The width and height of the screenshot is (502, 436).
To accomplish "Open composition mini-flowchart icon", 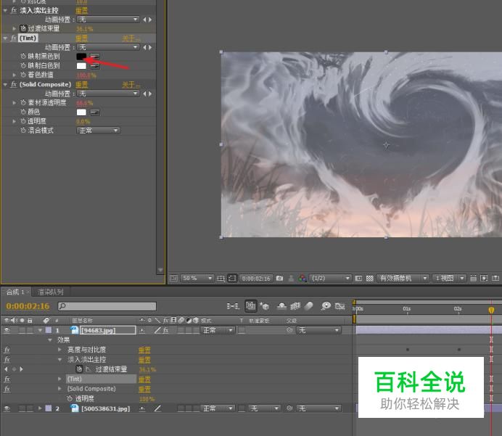I will pyautogui.click(x=233, y=306).
